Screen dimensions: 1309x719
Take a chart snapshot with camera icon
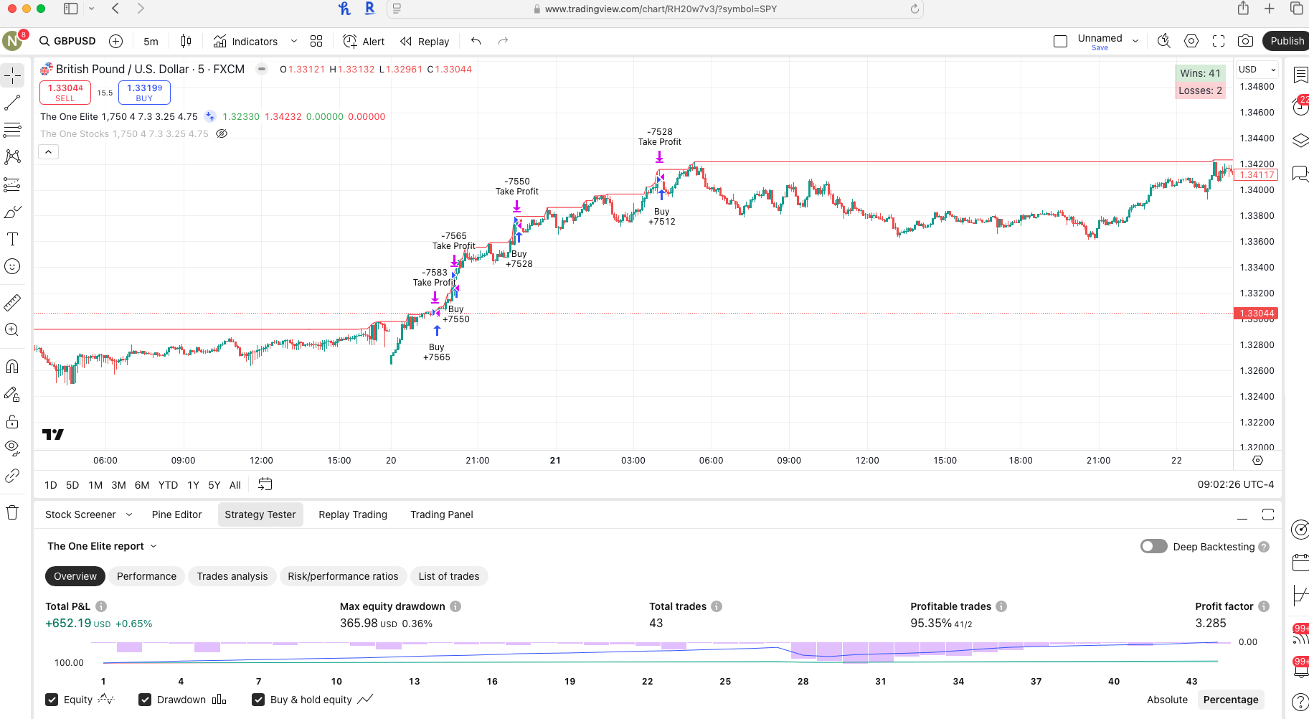[1245, 41]
